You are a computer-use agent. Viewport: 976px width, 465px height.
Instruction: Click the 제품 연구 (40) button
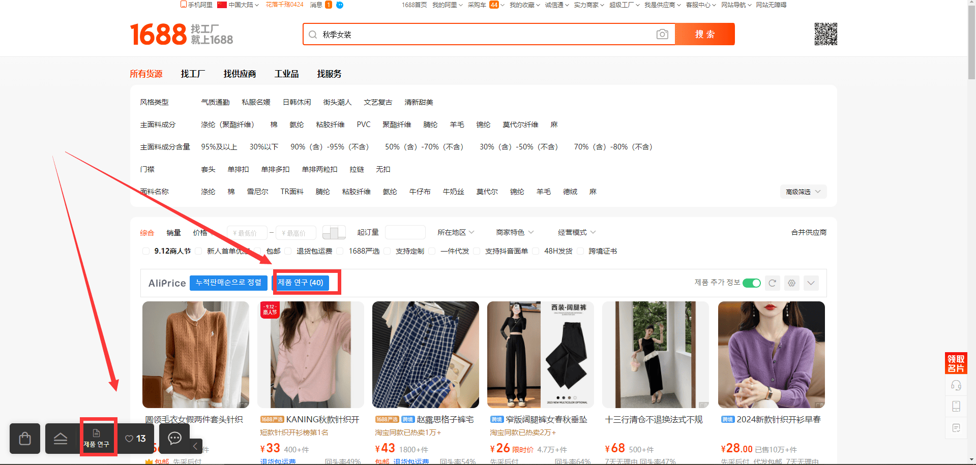[x=301, y=283]
